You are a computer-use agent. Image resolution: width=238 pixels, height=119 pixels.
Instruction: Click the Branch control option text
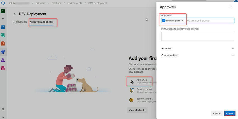(144, 89)
